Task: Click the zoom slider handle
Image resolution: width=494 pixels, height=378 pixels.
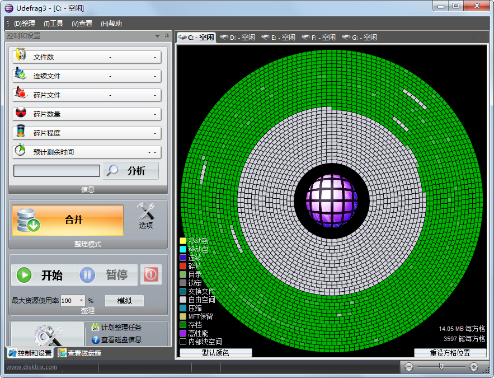Action: [441, 366]
